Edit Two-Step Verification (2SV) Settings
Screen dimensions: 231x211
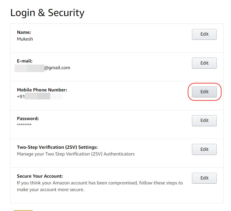(204, 149)
